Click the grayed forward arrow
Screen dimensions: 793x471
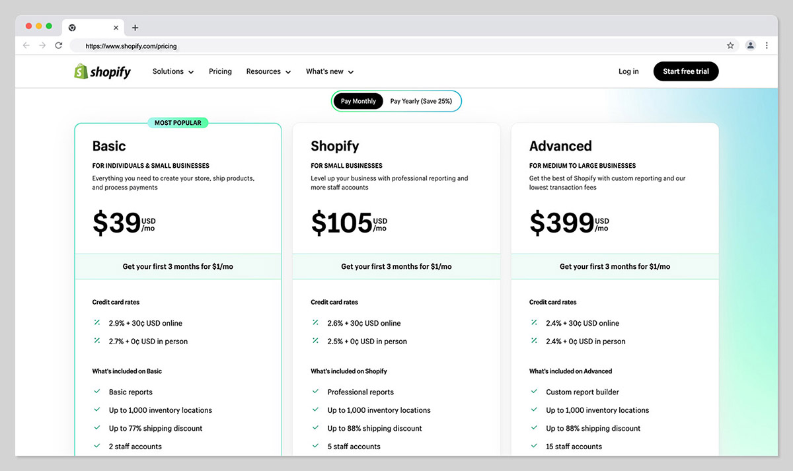(x=42, y=46)
